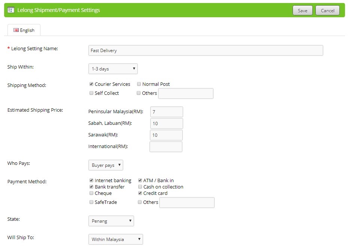This screenshot has width=348, height=247.
Task: Enable Cash on collection payment
Action: tap(140, 187)
